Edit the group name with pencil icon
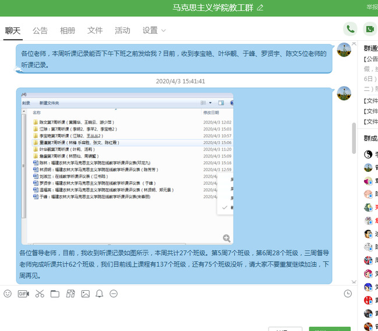 pos(260,7)
